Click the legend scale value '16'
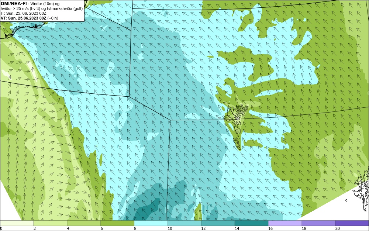This screenshot has height=231, width=369. [270, 228]
